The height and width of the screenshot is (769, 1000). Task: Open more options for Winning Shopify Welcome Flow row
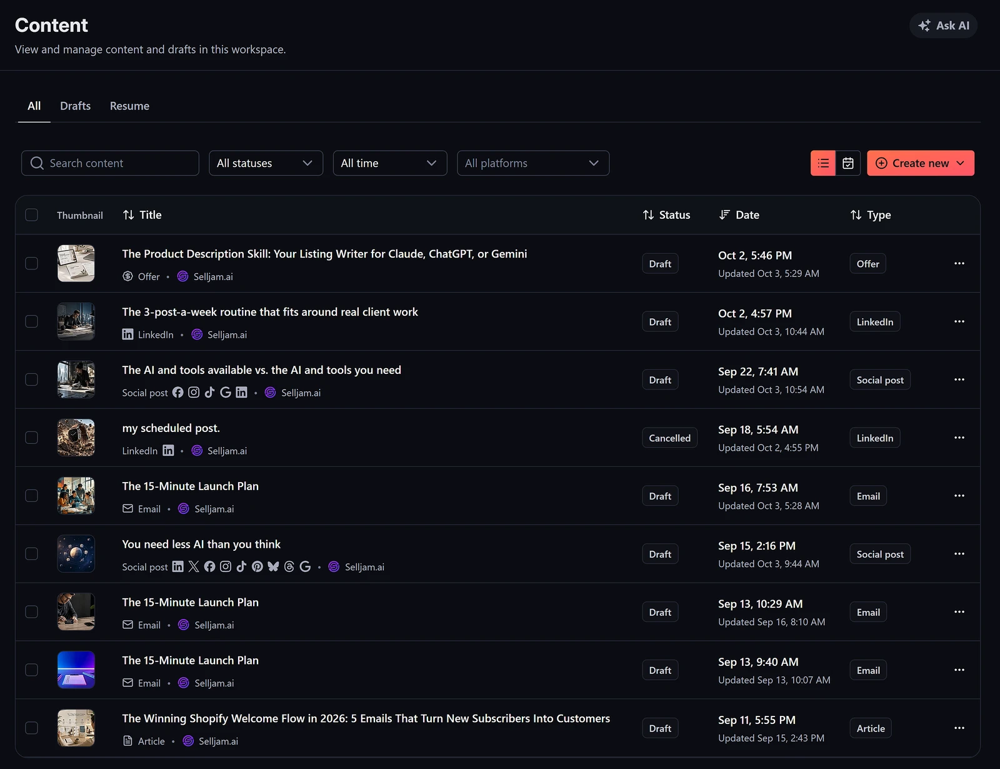pos(959,728)
